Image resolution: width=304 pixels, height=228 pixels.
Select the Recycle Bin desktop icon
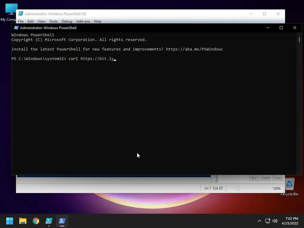click(289, 187)
